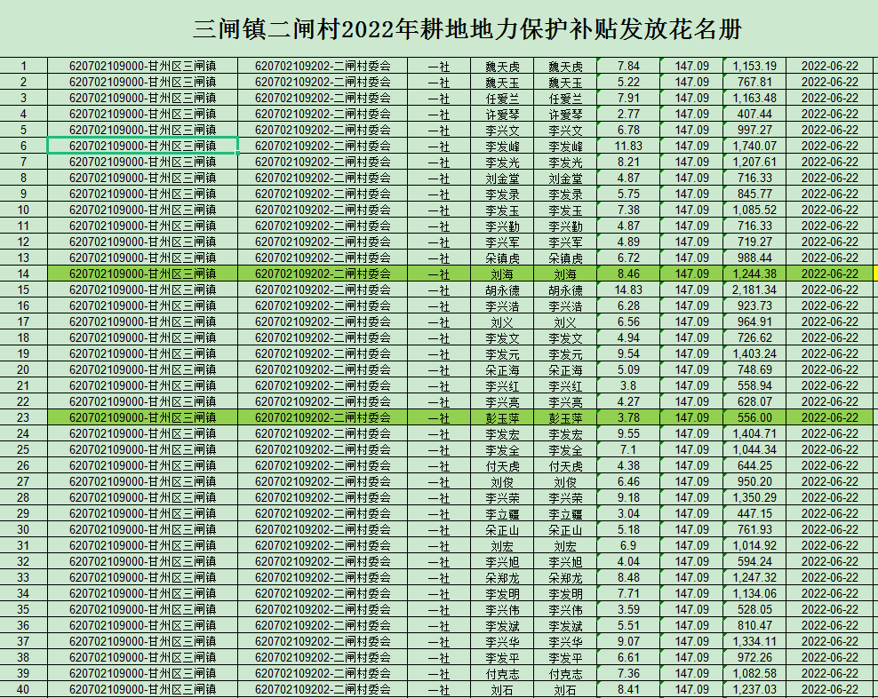The width and height of the screenshot is (878, 698).
Task: Select the first 刘金堂 name cell
Action: pyautogui.click(x=502, y=178)
